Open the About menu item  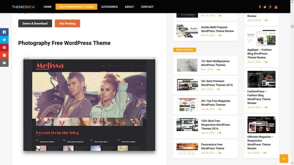point(130,7)
